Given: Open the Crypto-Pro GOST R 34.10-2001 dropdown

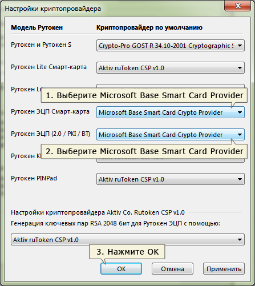Looking at the screenshot, I should (171, 46).
